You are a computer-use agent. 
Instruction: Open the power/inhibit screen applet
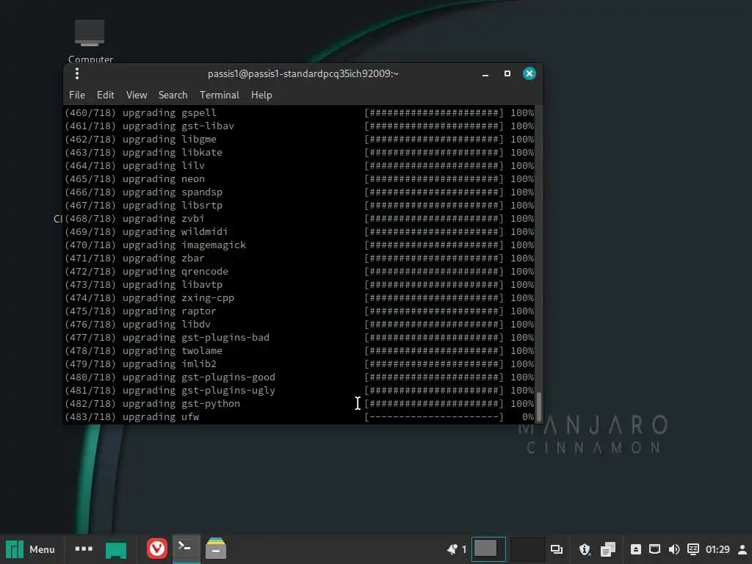(693, 549)
